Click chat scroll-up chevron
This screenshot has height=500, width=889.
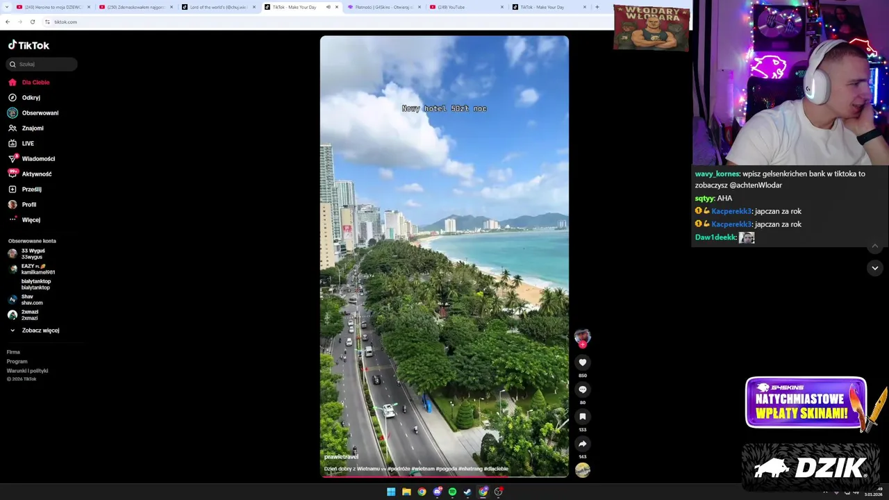pos(874,246)
